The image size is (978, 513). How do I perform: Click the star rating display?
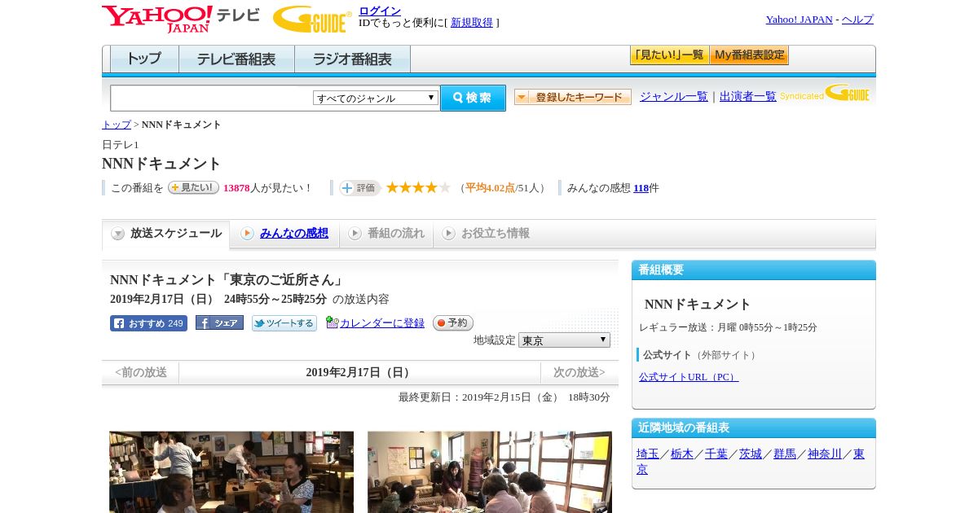pos(418,187)
